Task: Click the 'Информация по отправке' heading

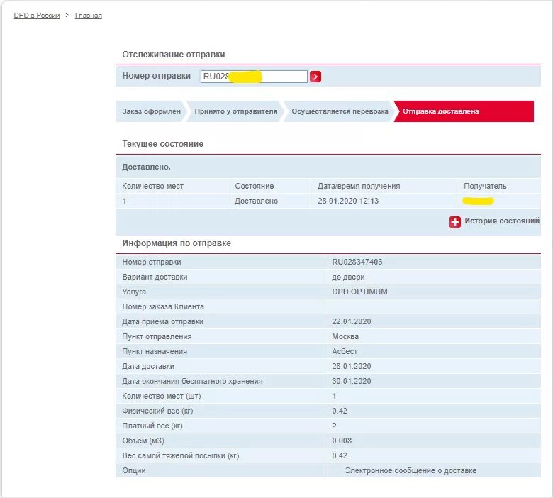Action: coord(177,243)
